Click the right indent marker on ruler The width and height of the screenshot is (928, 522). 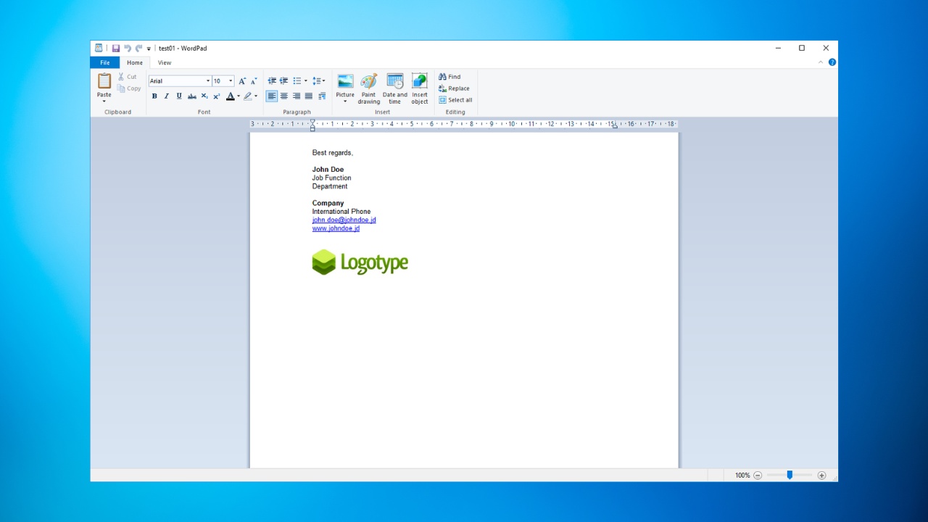(x=615, y=126)
